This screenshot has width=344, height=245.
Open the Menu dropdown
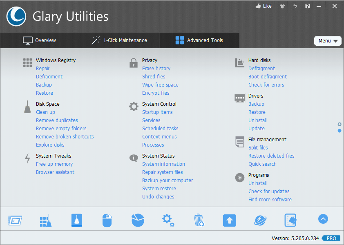(x=328, y=41)
